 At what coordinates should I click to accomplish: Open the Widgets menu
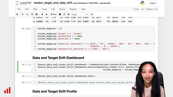click(73, 9)
